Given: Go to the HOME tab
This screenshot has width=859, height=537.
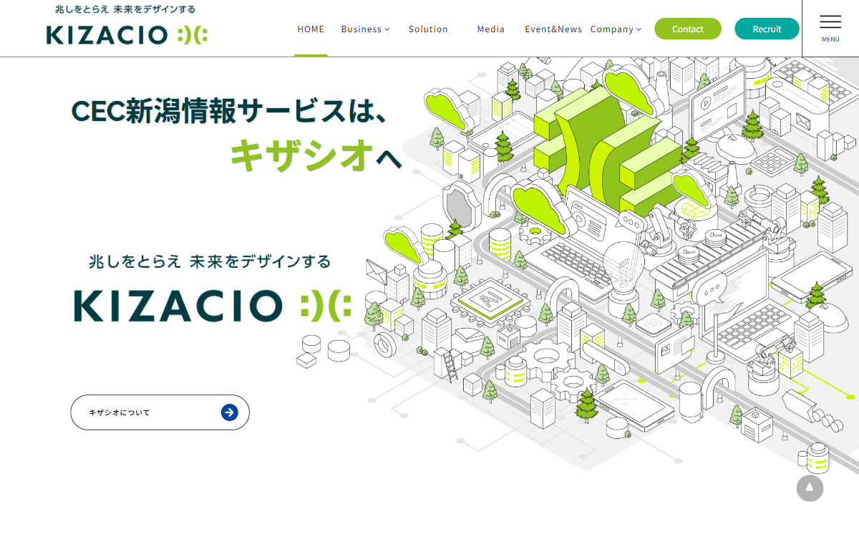Looking at the screenshot, I should point(311,29).
